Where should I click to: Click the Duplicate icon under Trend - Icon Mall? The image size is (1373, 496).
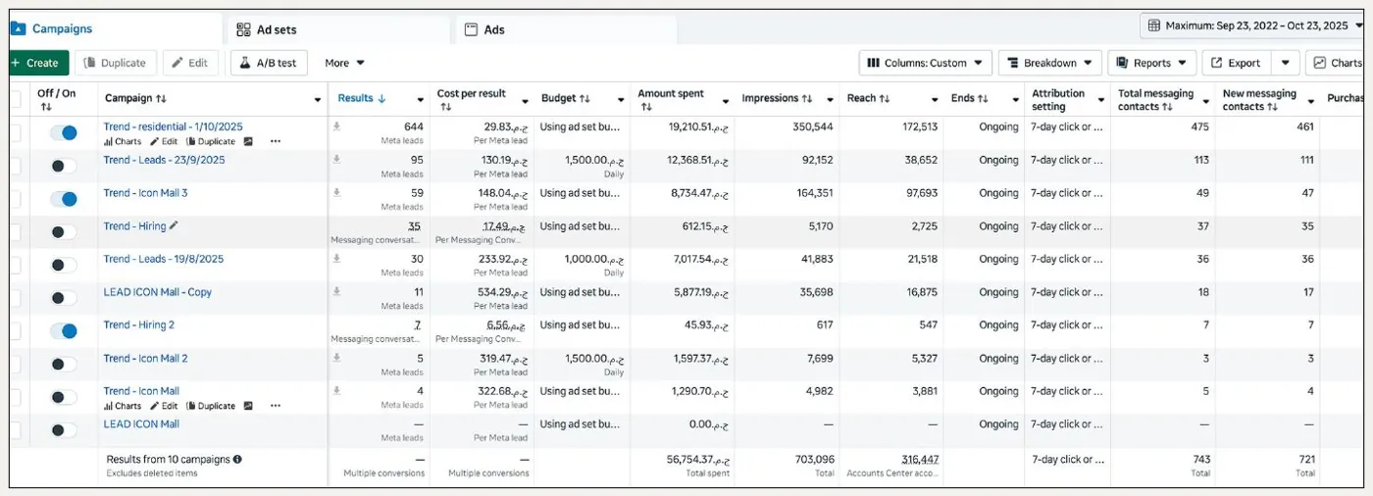(190, 406)
